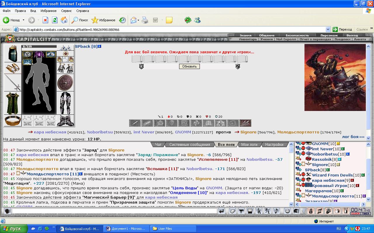
Task: Open the Документ1 Microsoft Word taskbar button
Action: point(126,229)
